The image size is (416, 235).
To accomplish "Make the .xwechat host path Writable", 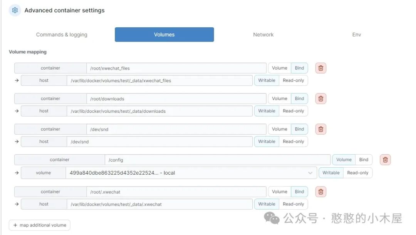I will coord(267,204).
